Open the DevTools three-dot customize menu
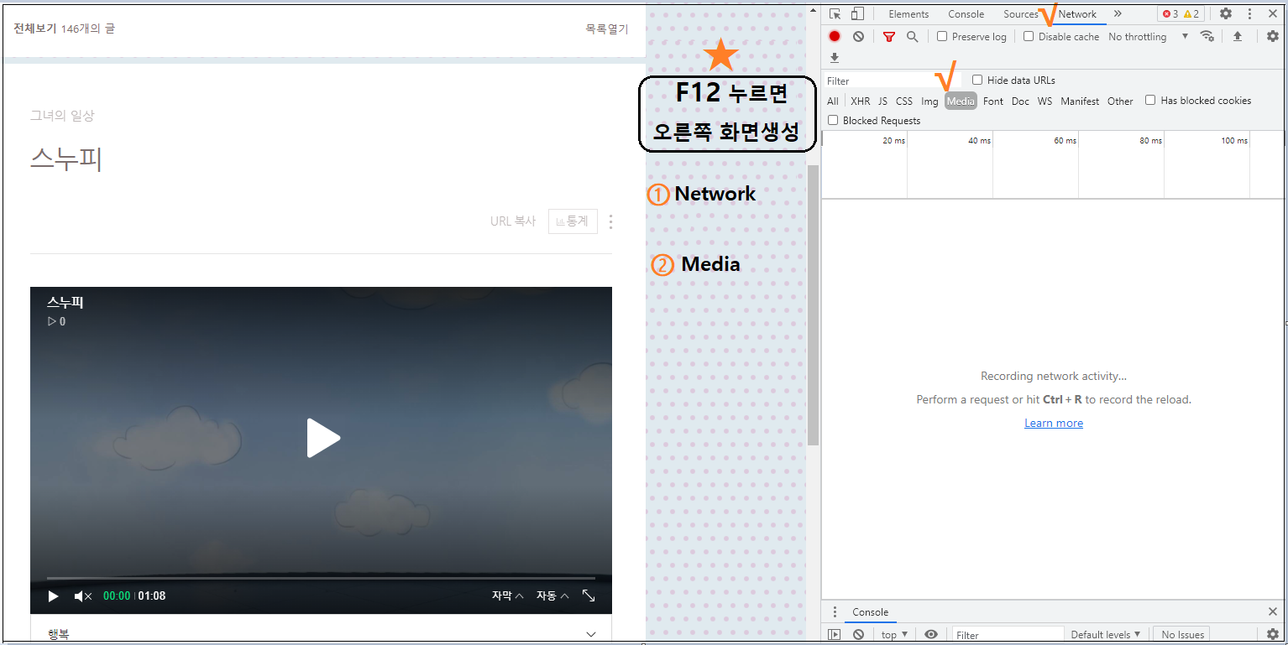 1249,13
